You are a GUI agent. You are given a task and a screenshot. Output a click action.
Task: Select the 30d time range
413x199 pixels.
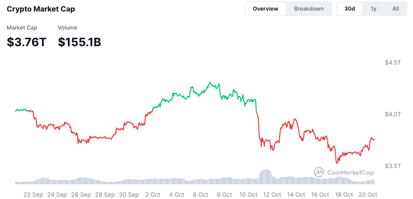[350, 9]
